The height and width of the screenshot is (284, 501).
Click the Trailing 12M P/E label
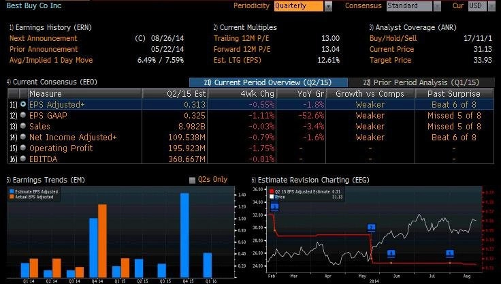pyautogui.click(x=241, y=38)
